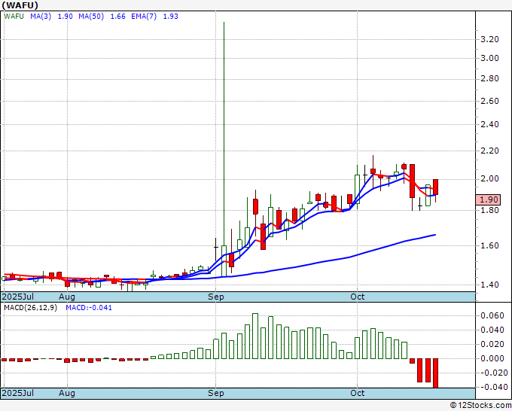Open the 12Stocks.com copyright link
512x411 pixels.
tap(480, 405)
